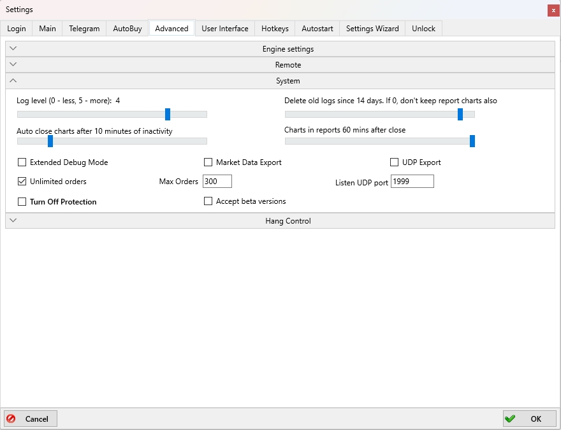Uncheck Unlimited orders
This screenshot has height=430, width=561.
[22, 182]
